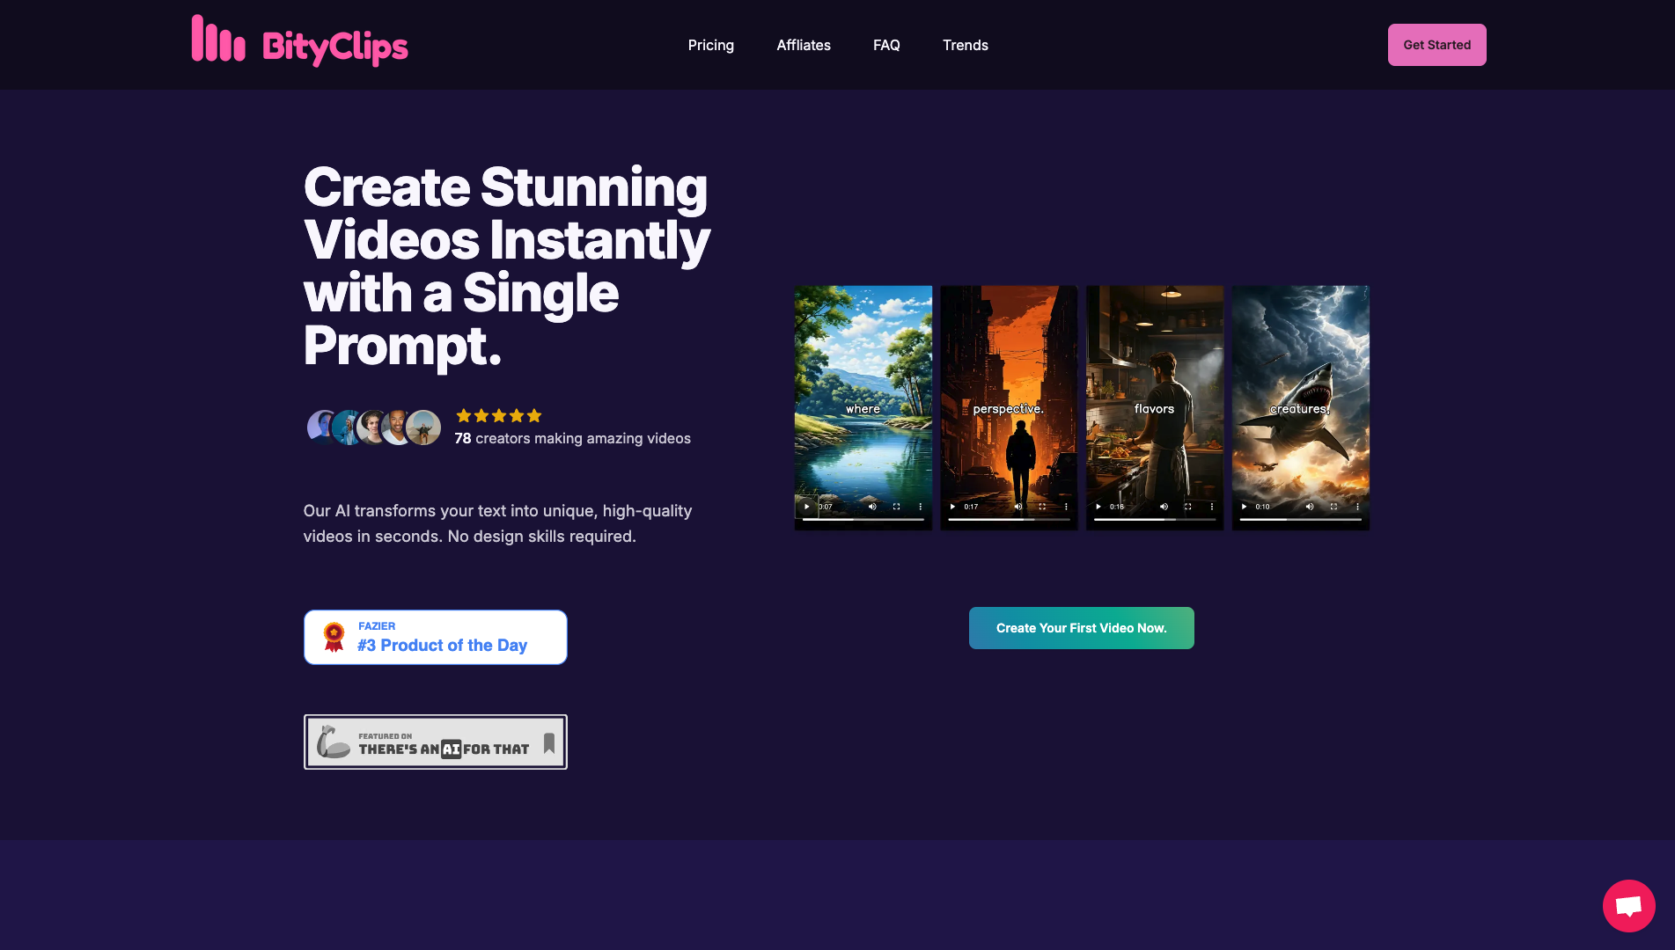Mute the river landscape video
The width and height of the screenshot is (1675, 950).
[x=872, y=507]
